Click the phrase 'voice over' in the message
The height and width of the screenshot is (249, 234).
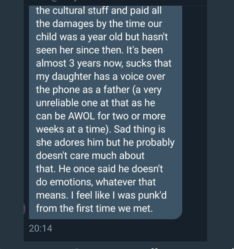(x=142, y=77)
